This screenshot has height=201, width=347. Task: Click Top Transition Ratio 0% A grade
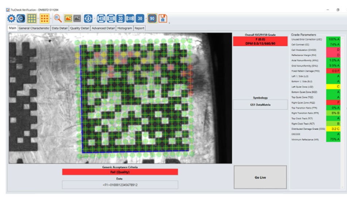(333, 108)
